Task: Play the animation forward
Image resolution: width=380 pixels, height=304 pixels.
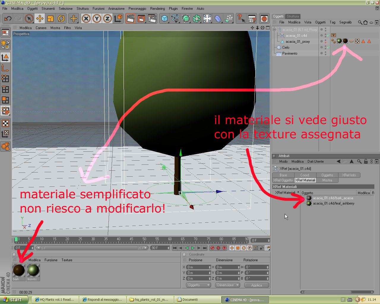Action: pyautogui.click(x=193, y=248)
